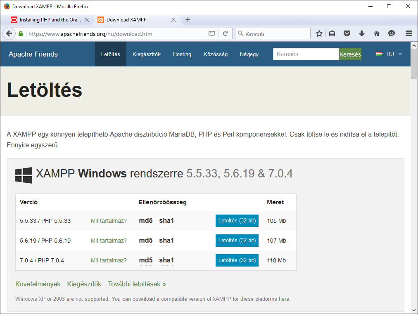The image size is (418, 314).
Task: Close the Download XAMPP tab
Action: [x=173, y=20]
